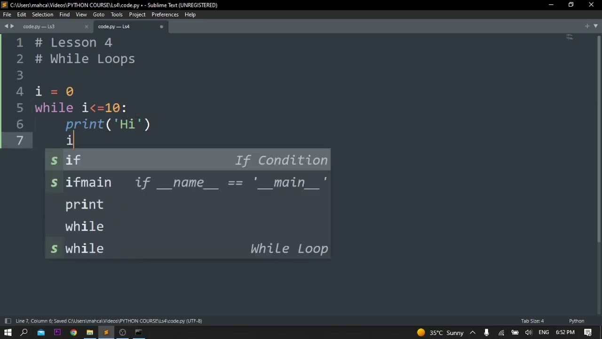Open the 6:52 PM clock
602x339 pixels.
pos(565,333)
